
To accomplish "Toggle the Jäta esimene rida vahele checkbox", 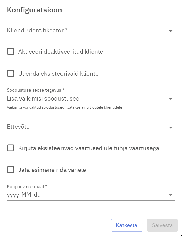I will click(x=11, y=170).
